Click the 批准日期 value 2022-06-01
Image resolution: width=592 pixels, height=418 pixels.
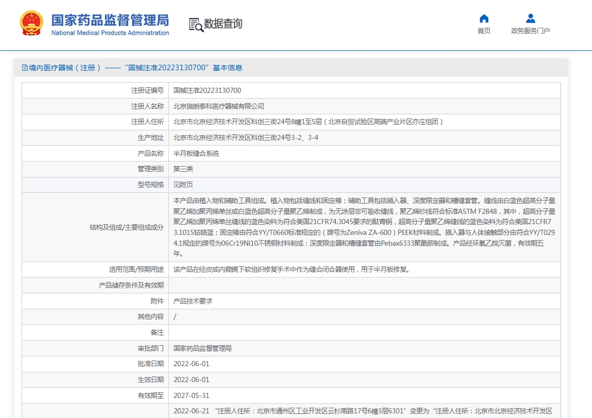[192, 364]
